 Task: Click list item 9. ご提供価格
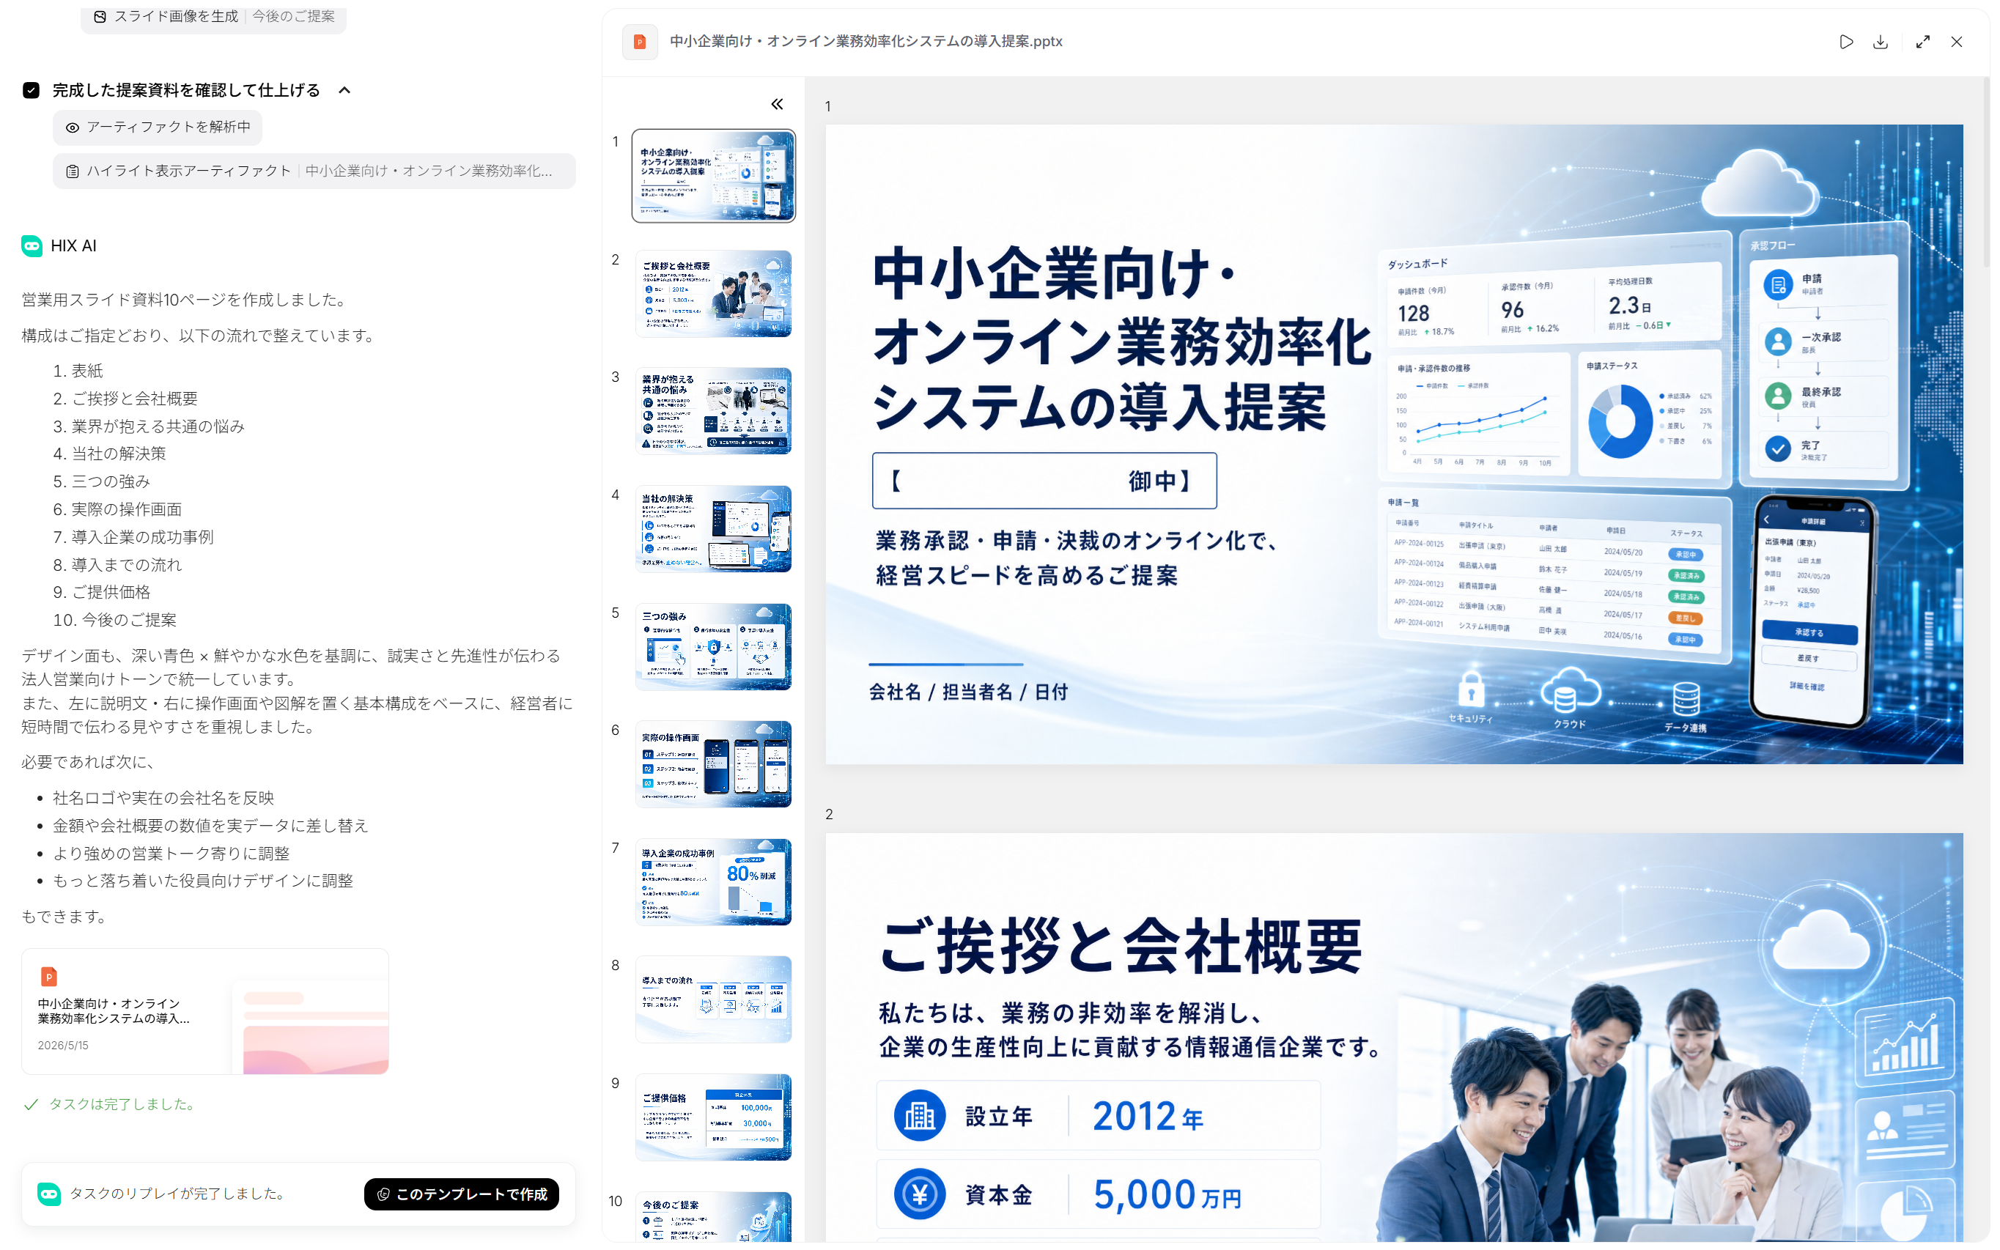tap(102, 592)
